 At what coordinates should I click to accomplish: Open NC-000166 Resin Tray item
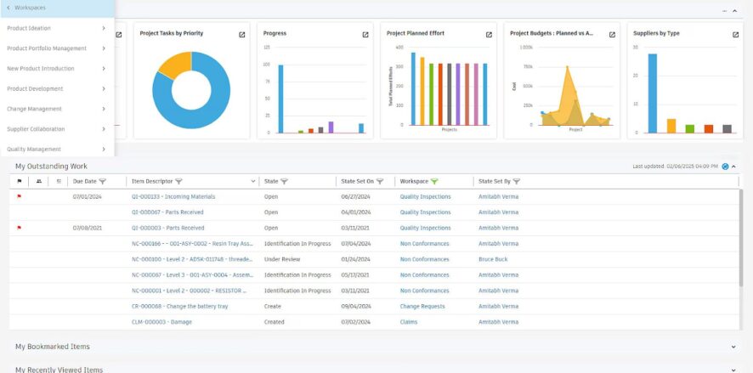[192, 244]
